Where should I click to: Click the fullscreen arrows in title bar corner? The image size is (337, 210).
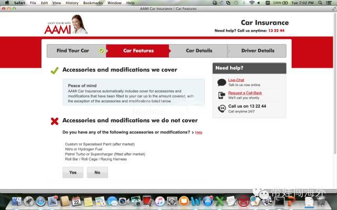click(x=334, y=9)
